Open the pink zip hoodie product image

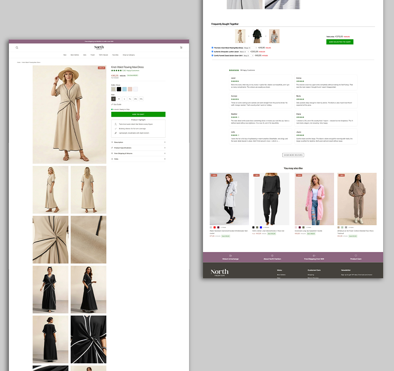[x=314, y=199]
